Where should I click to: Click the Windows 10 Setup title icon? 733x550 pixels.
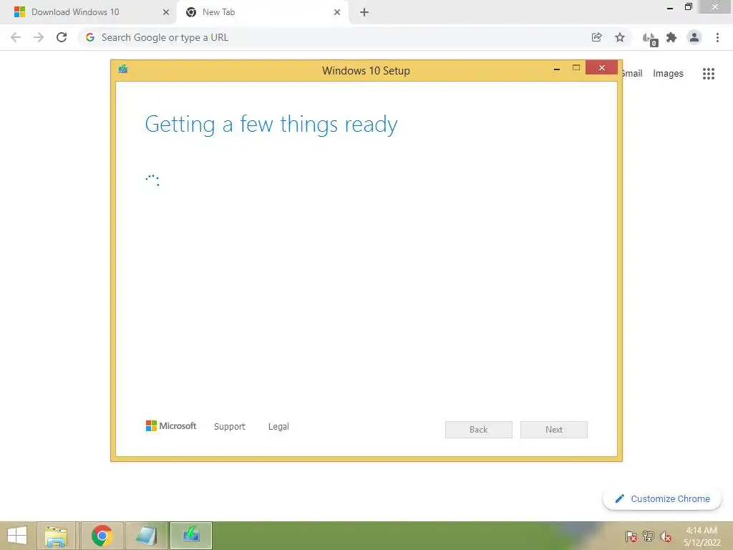[123, 69]
